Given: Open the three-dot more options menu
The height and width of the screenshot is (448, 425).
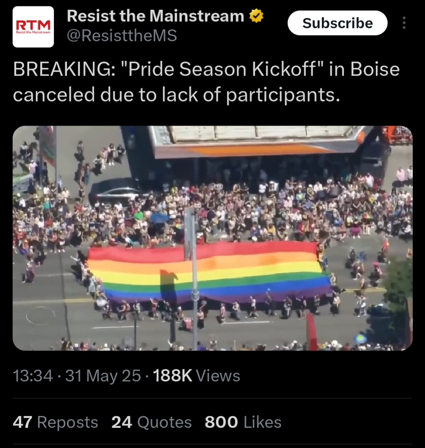Looking at the screenshot, I should [404, 23].
